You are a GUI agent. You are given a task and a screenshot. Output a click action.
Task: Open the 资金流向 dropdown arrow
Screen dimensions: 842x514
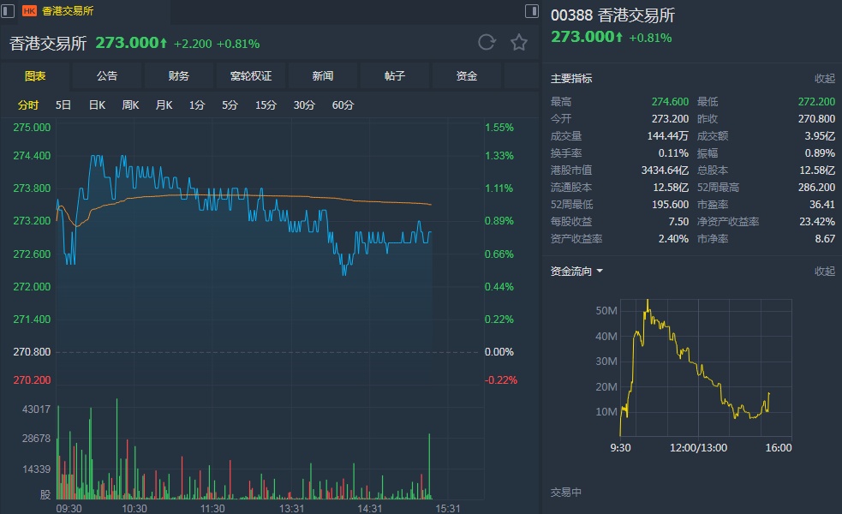pos(600,272)
